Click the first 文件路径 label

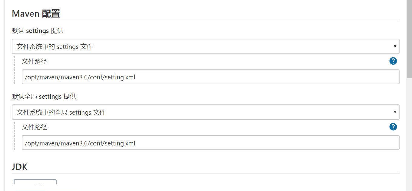coord(35,62)
